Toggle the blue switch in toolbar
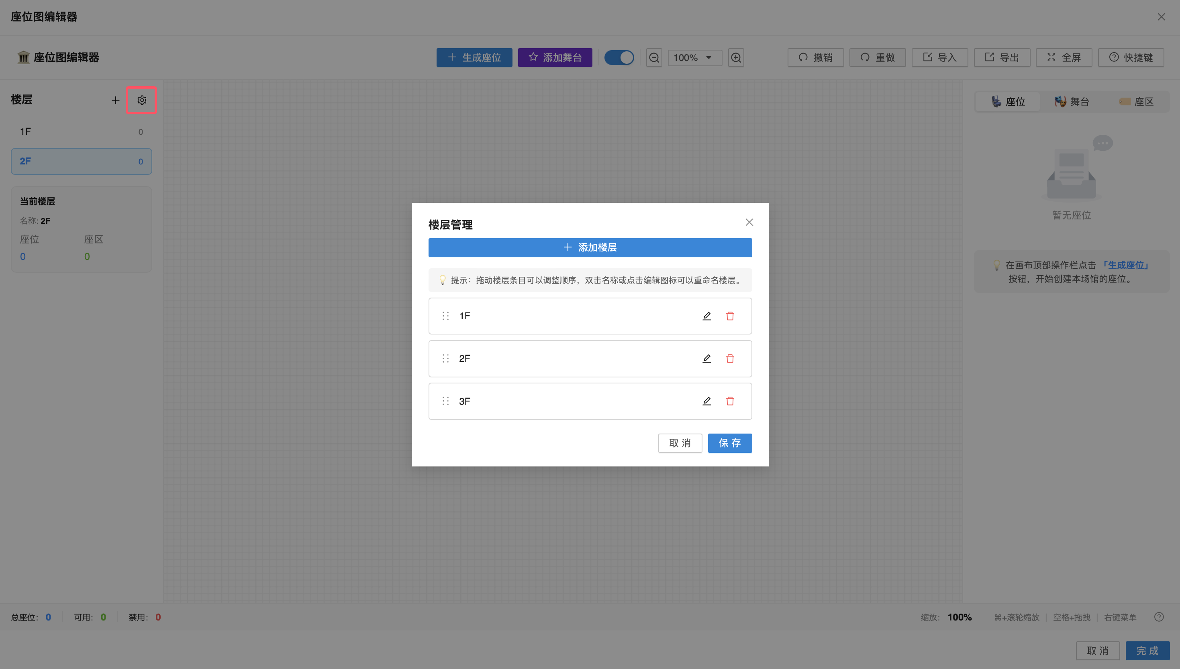 [619, 57]
